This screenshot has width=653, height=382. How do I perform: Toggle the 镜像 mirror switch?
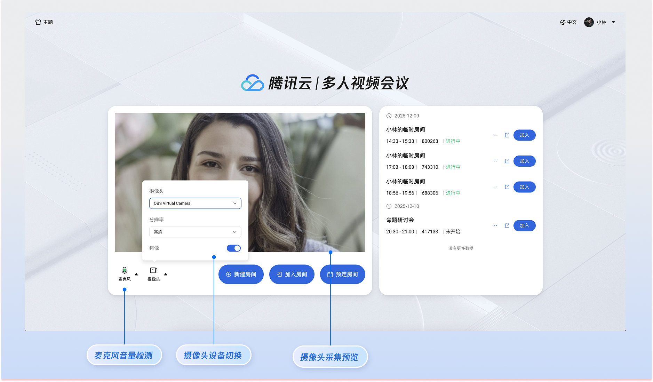click(234, 248)
